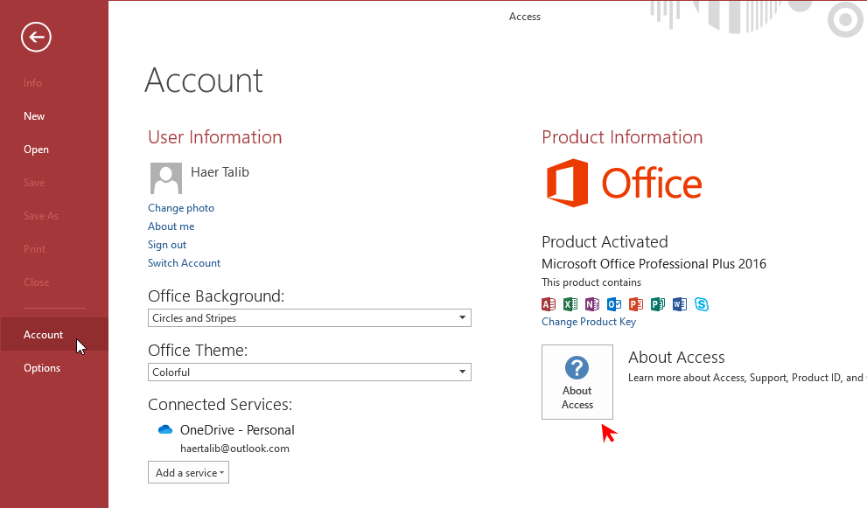Click the PowerPoint product icon

[636, 304]
